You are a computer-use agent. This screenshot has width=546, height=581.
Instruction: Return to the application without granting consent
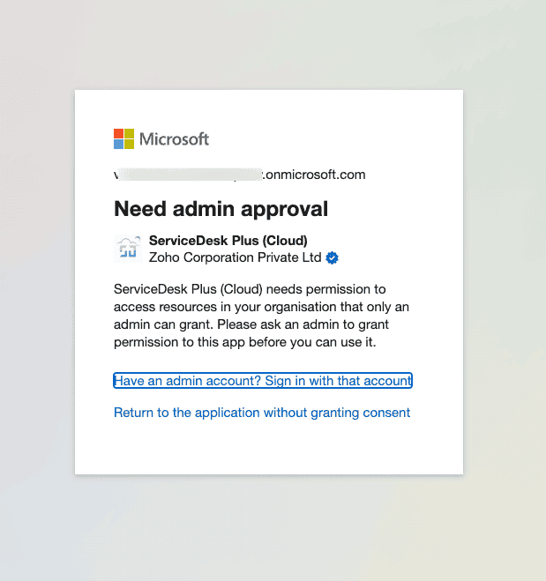262,413
